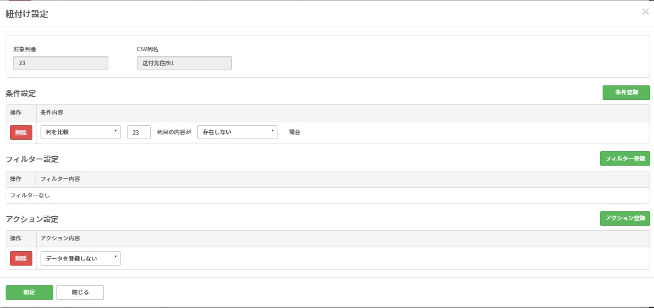The height and width of the screenshot is (308, 654).
Task: Click the 対象列番 field showing 23
Action: (61, 63)
